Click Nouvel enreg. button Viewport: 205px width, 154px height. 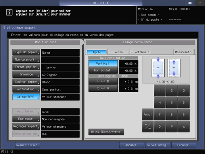tap(157, 145)
